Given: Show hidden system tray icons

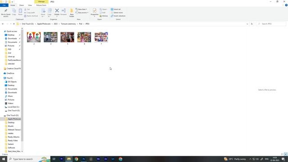Looking at the screenshot, I should [x=250, y=159].
